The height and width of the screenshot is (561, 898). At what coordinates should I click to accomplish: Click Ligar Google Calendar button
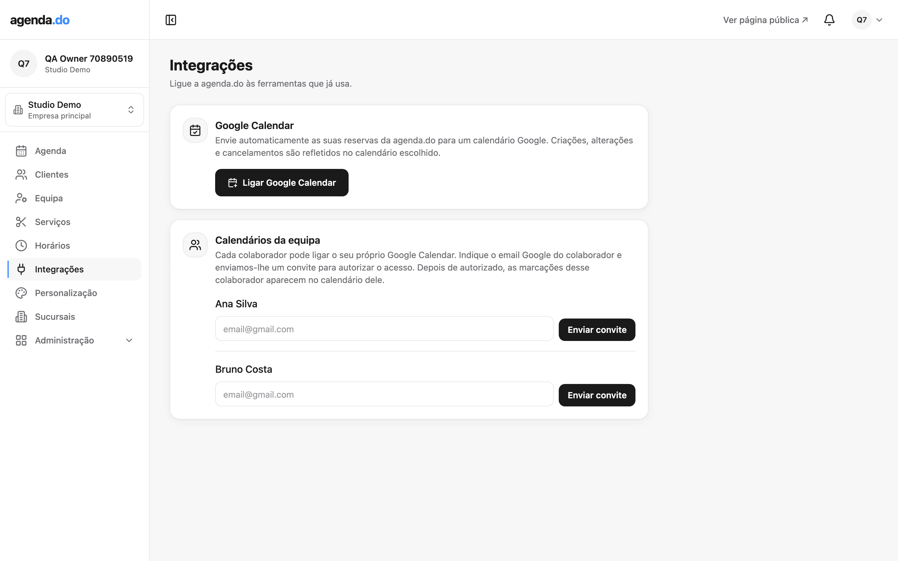click(282, 183)
